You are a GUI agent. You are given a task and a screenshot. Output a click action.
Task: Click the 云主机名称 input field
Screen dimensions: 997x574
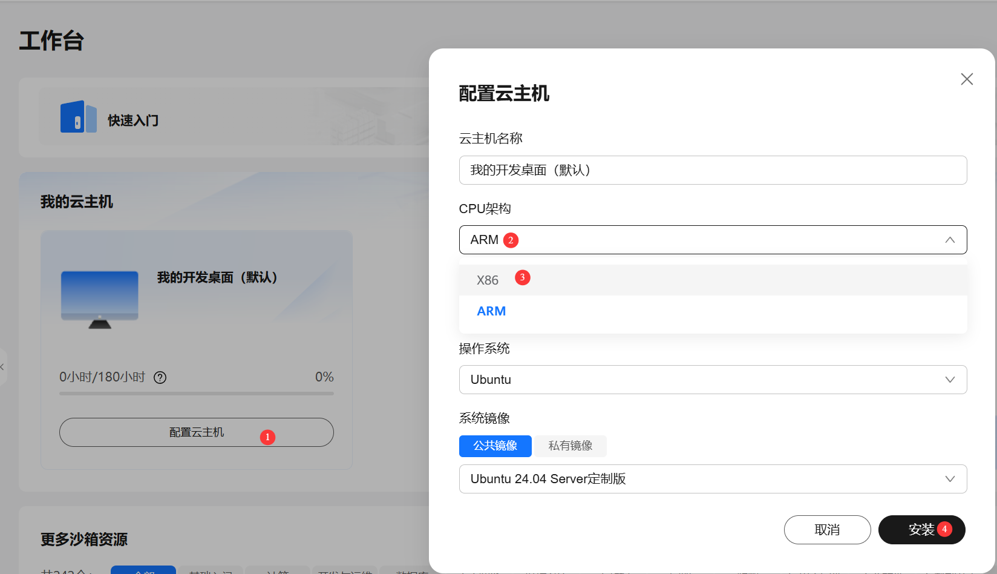pos(713,170)
